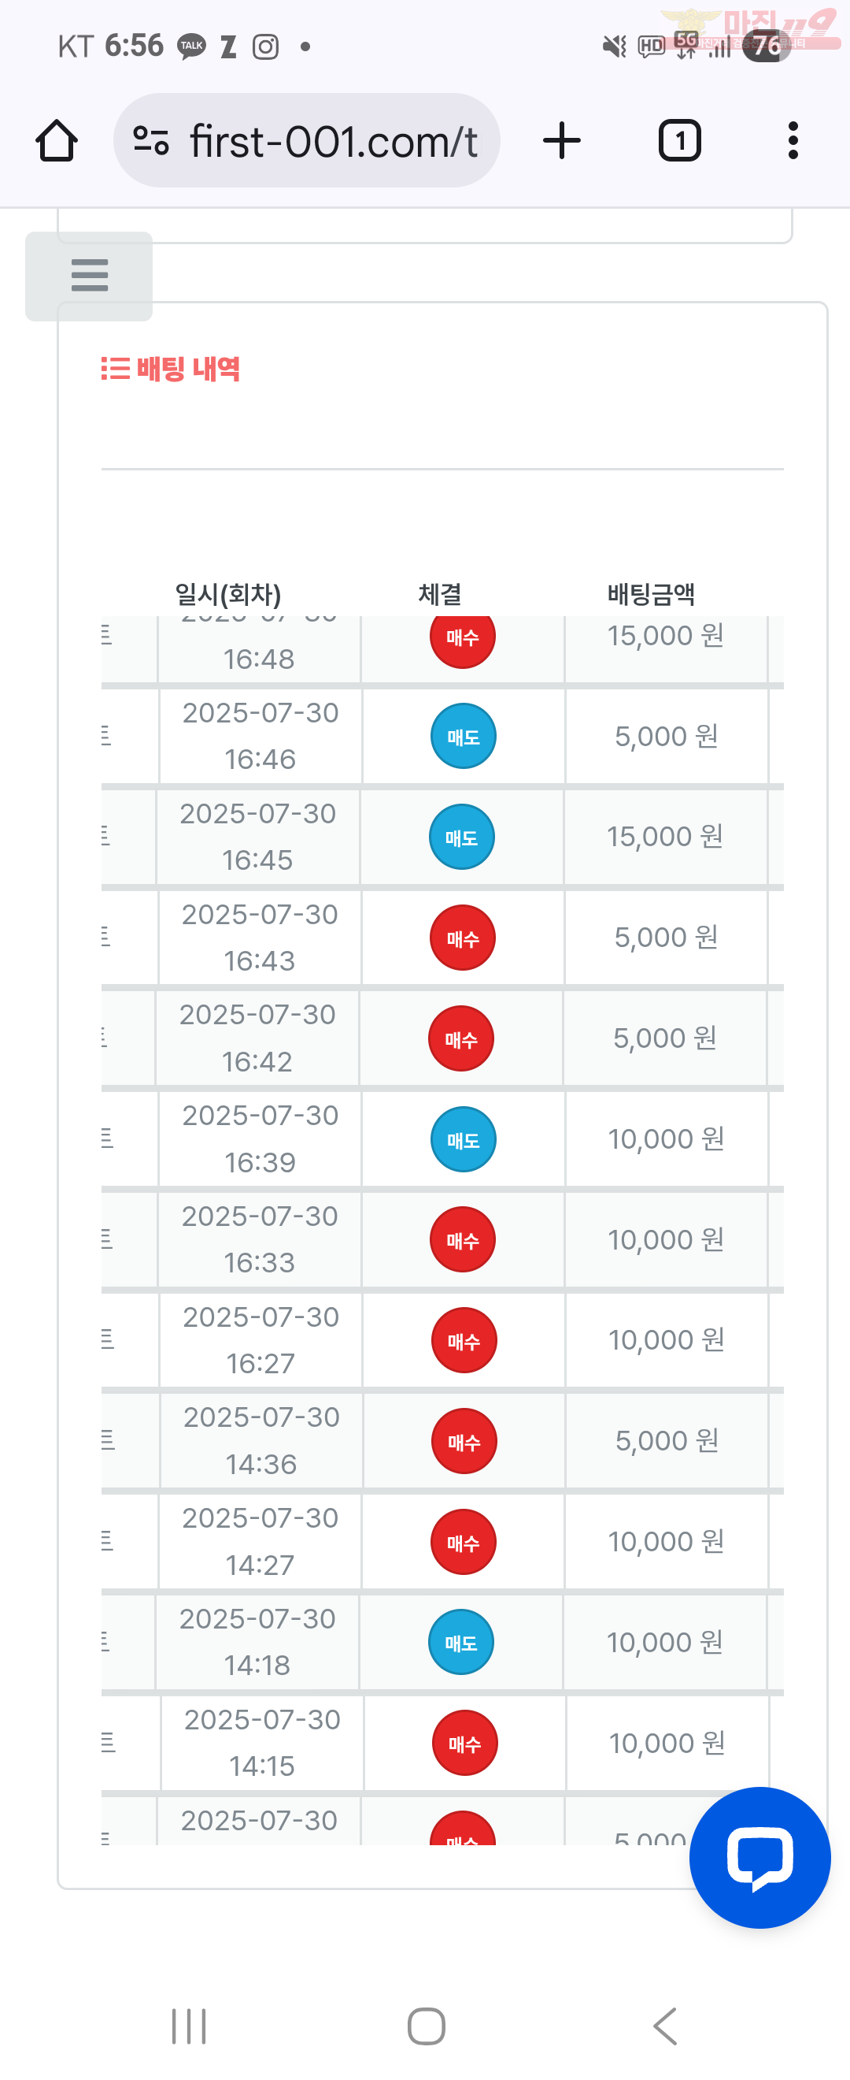Tap the Android back navigation arrow
Viewport: 850px width, 2080px height.
(665, 2025)
